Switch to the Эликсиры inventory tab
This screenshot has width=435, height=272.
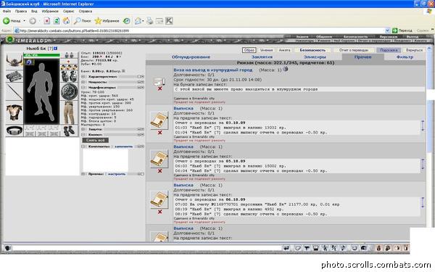pyautogui.click(x=315, y=57)
